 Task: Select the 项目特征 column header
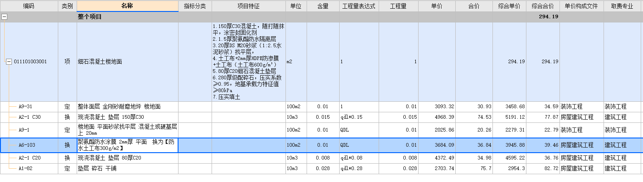point(249,6)
